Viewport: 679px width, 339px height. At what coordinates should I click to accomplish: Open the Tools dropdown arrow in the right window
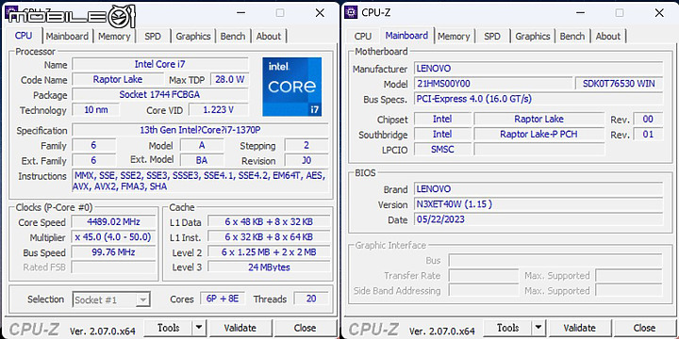click(538, 329)
